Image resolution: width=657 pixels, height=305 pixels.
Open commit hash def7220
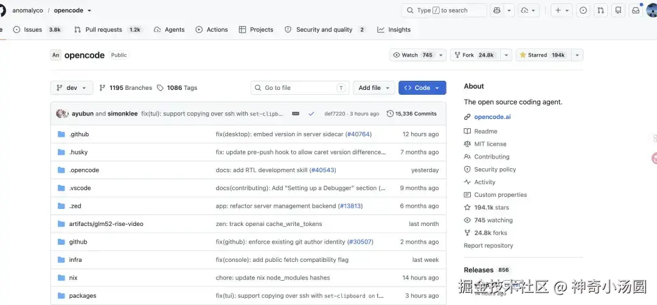tap(335, 114)
